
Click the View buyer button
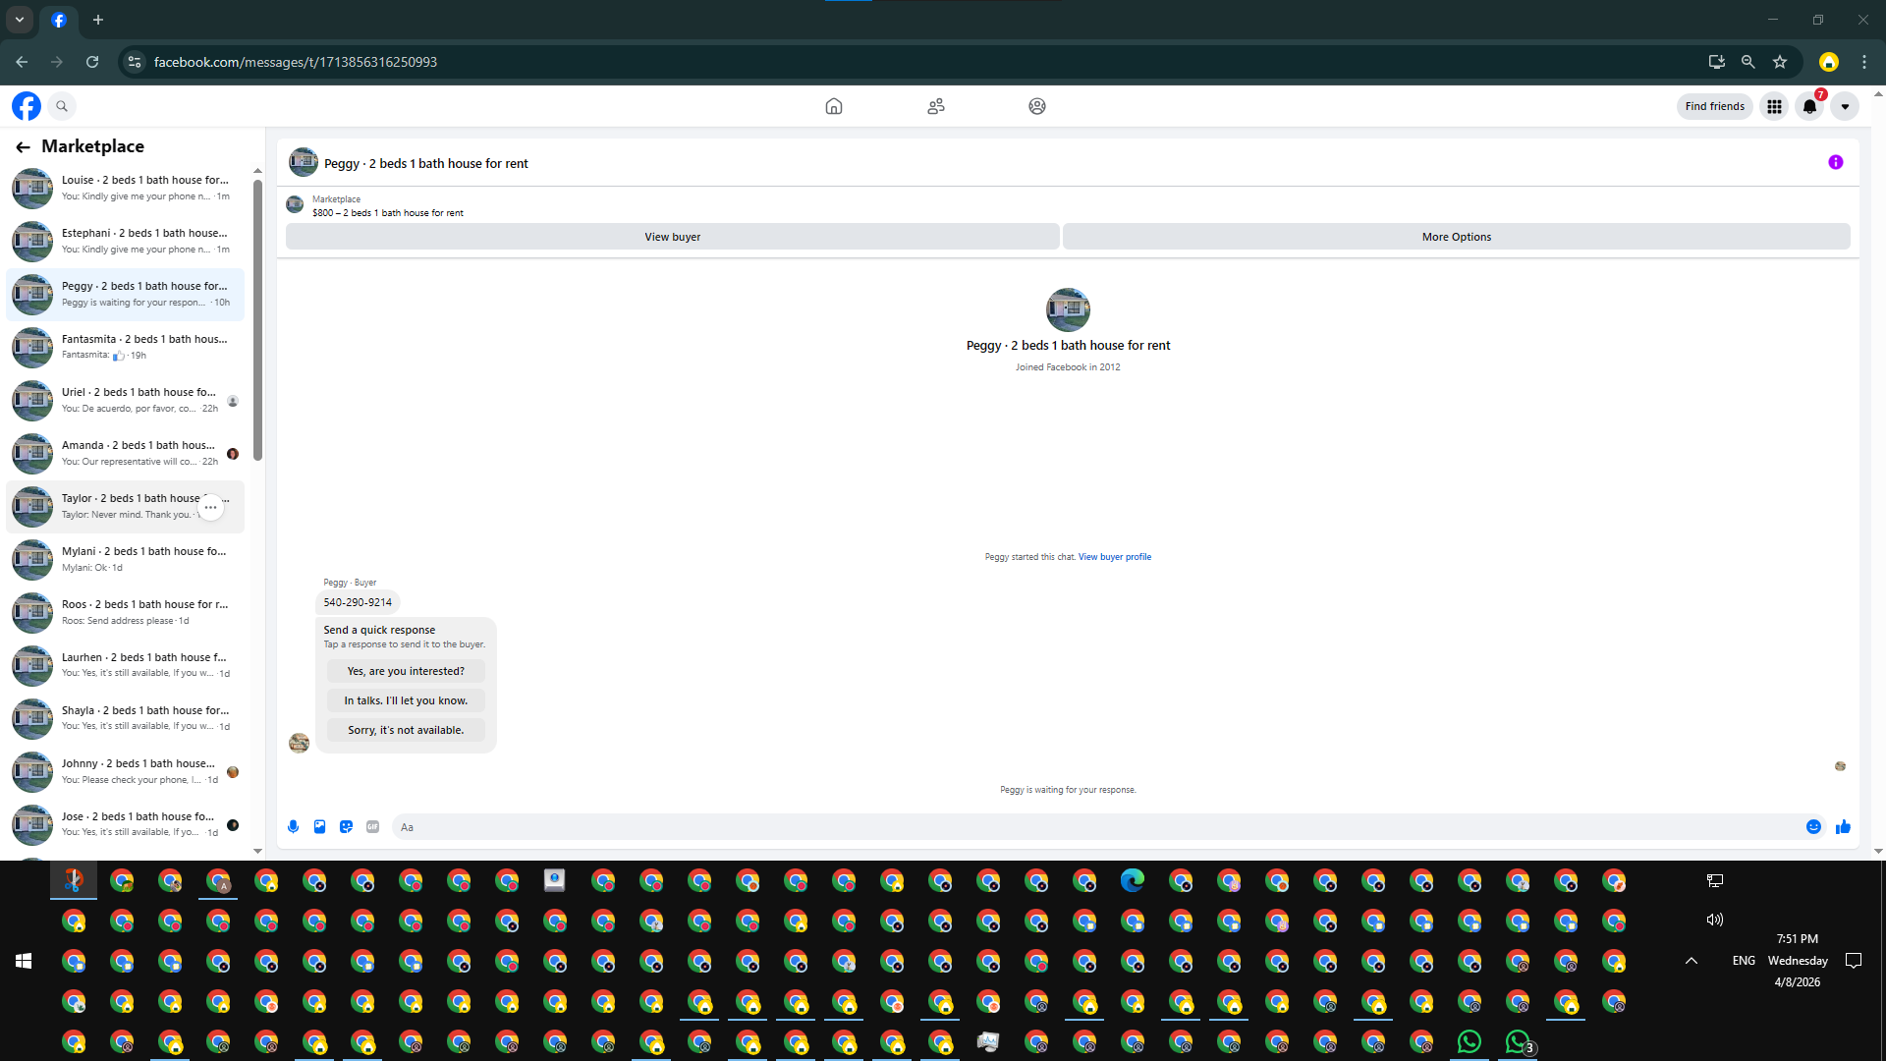pos(672,237)
